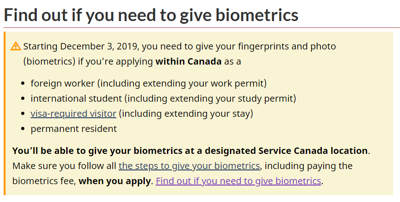This screenshot has width=400, height=202.
Task: Click the bold "when you apply" text
Action: point(115,181)
